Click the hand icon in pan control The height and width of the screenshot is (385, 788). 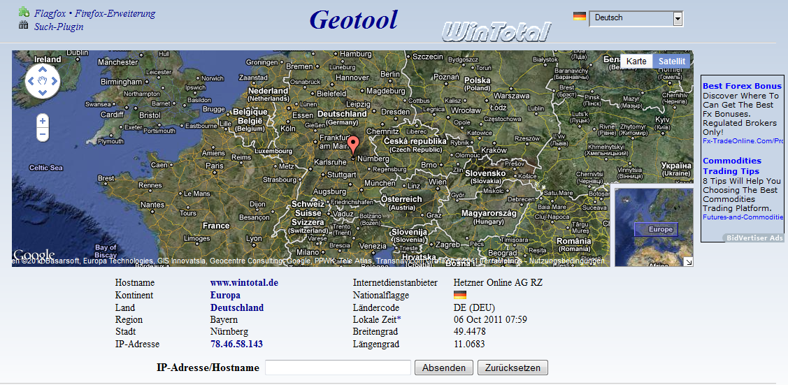pyautogui.click(x=43, y=81)
